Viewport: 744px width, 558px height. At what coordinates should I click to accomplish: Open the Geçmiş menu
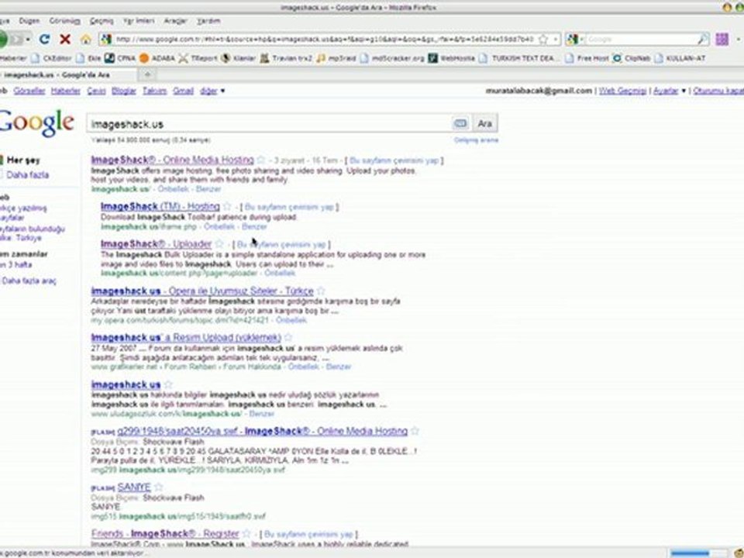pos(102,21)
